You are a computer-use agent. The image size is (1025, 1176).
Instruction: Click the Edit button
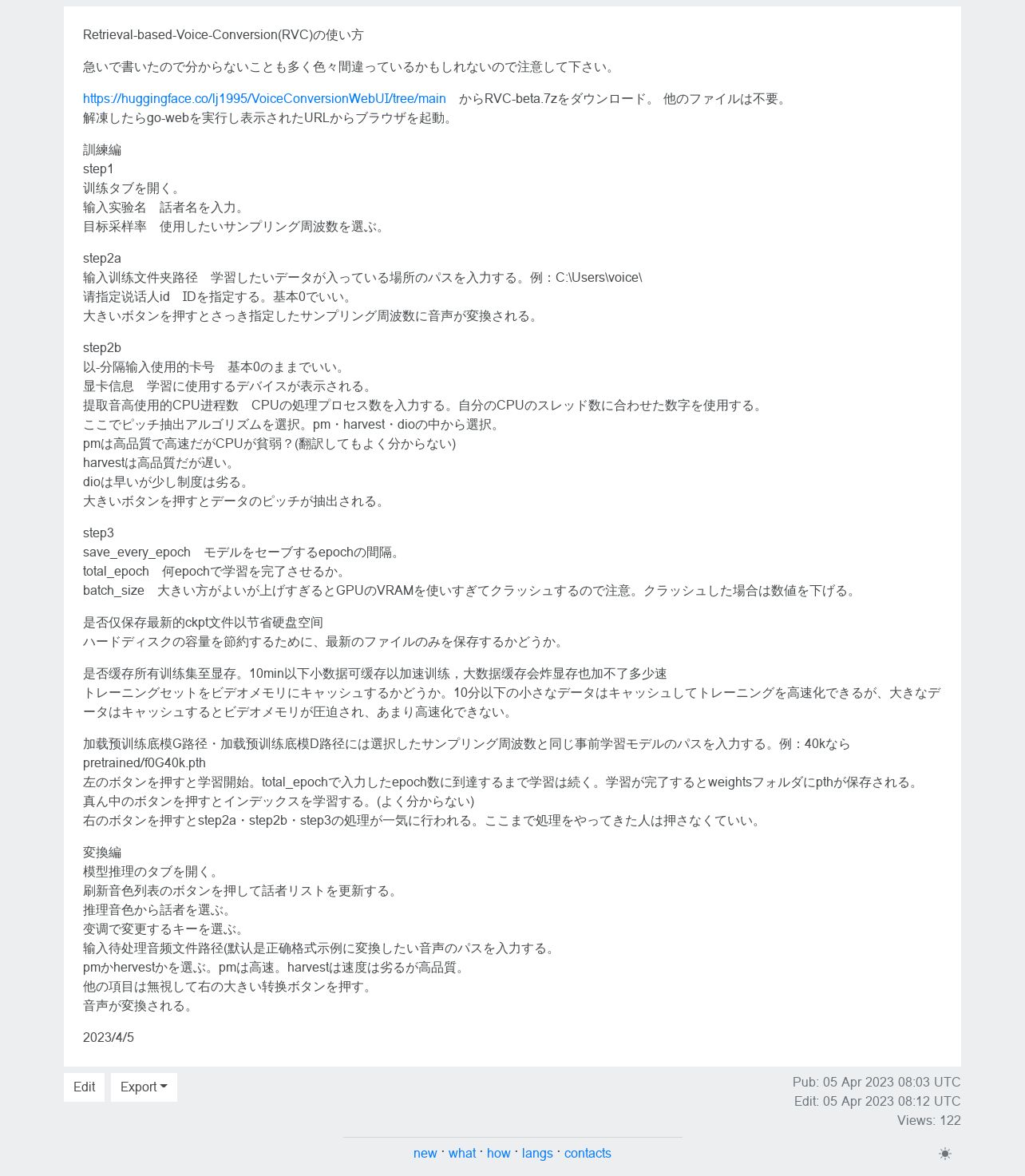(84, 1087)
